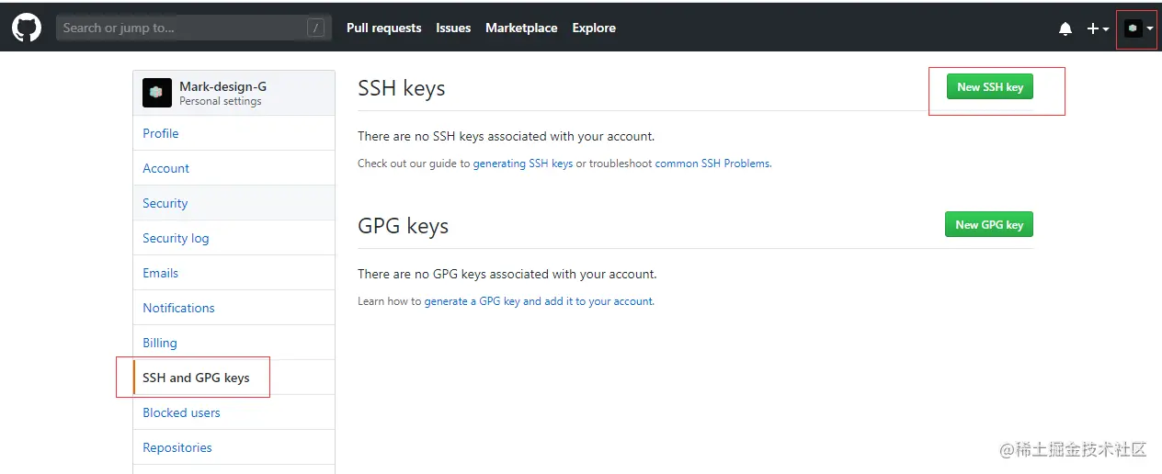The width and height of the screenshot is (1162, 474).
Task: Go to Blocked users settings
Action: (x=181, y=412)
